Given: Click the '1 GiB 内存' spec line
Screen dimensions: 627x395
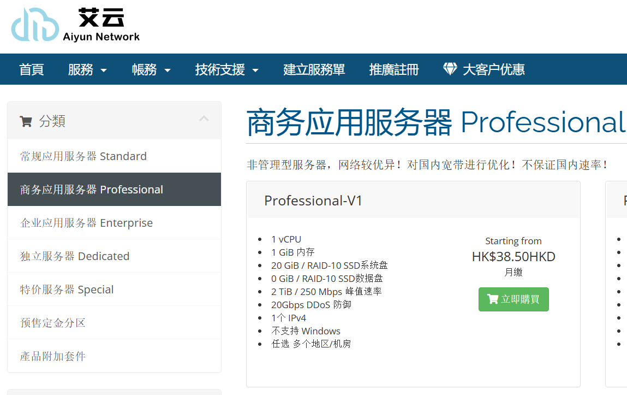Looking at the screenshot, I should click(x=292, y=252).
